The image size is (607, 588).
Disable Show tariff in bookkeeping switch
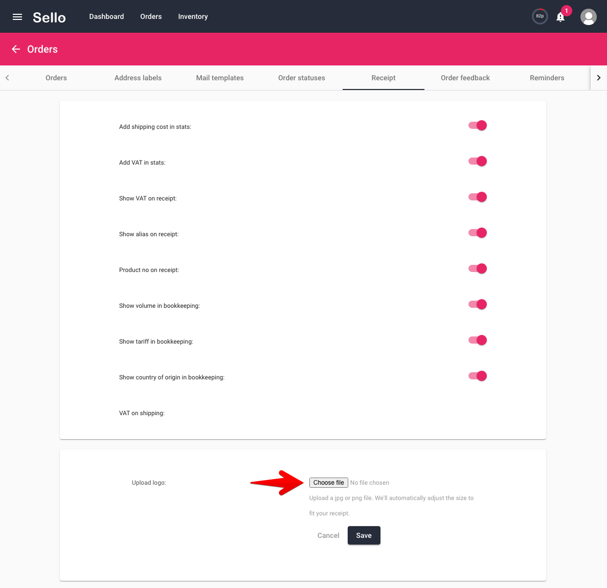477,340
